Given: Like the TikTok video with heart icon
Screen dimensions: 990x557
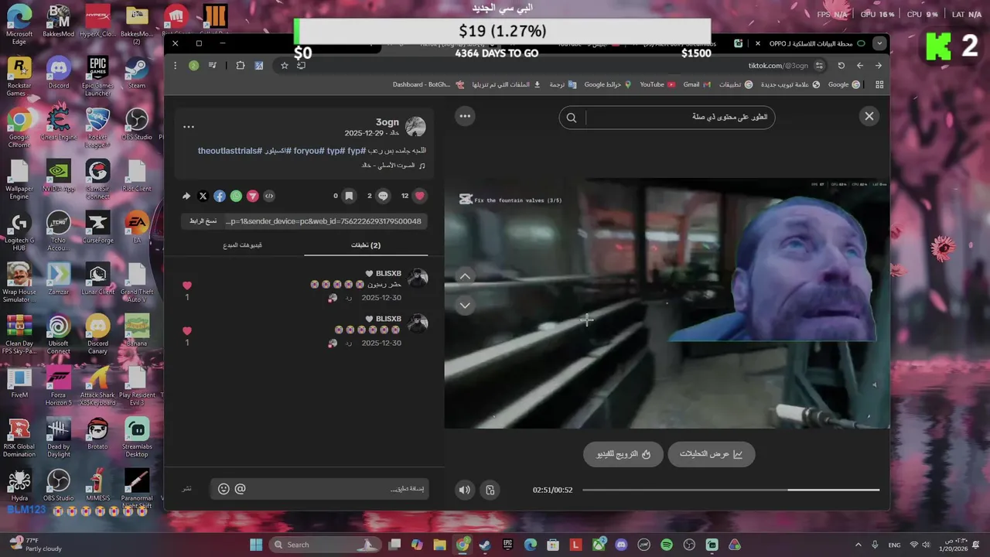Looking at the screenshot, I should click(420, 196).
